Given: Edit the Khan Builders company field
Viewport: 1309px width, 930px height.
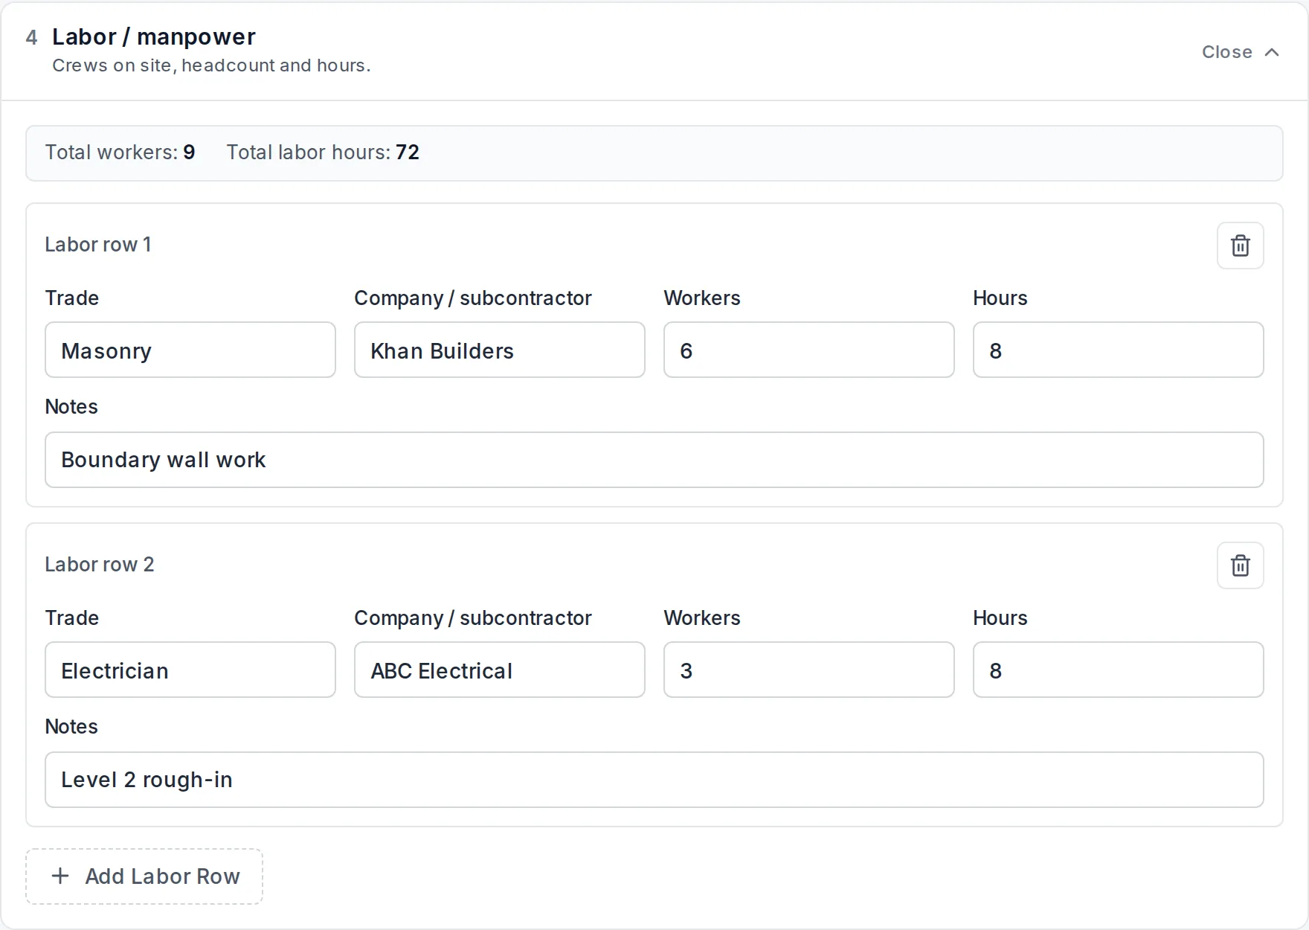Looking at the screenshot, I should [500, 350].
